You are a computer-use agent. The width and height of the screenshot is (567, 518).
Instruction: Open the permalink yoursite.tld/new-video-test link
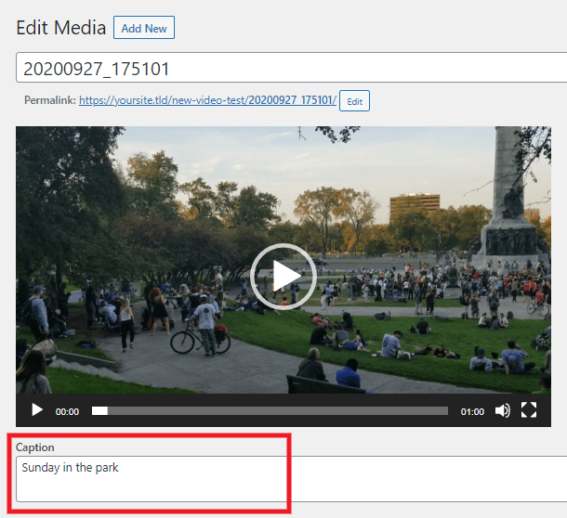click(x=207, y=100)
